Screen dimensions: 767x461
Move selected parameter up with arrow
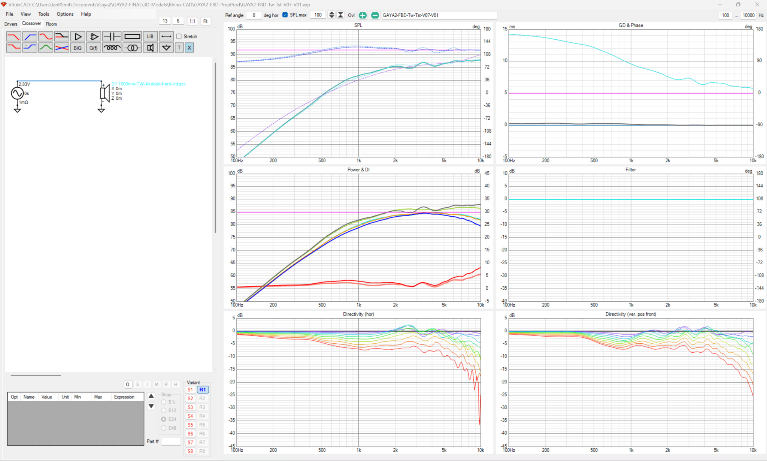(151, 396)
